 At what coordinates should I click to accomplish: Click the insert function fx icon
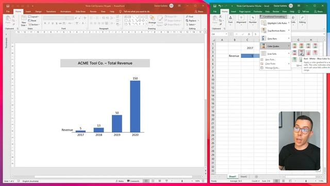(249, 34)
